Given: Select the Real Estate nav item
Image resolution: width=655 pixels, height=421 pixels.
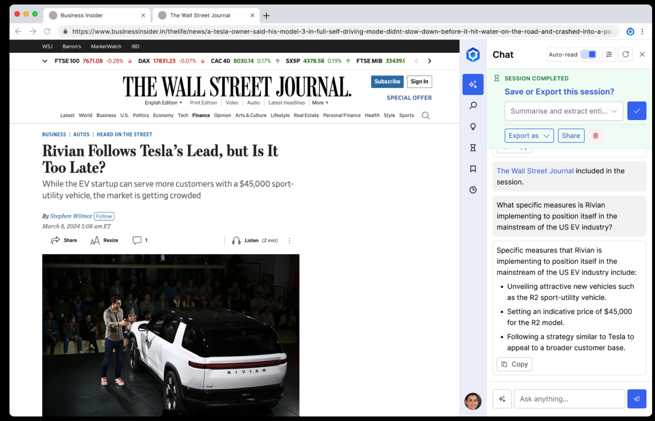Looking at the screenshot, I should pyautogui.click(x=306, y=116).
